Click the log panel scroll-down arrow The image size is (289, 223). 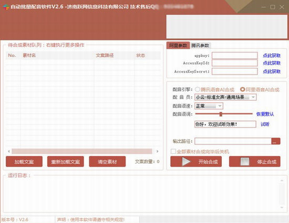[x=282, y=207]
